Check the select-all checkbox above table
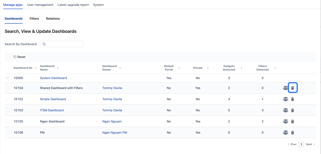321x154 pixels. point(7,57)
